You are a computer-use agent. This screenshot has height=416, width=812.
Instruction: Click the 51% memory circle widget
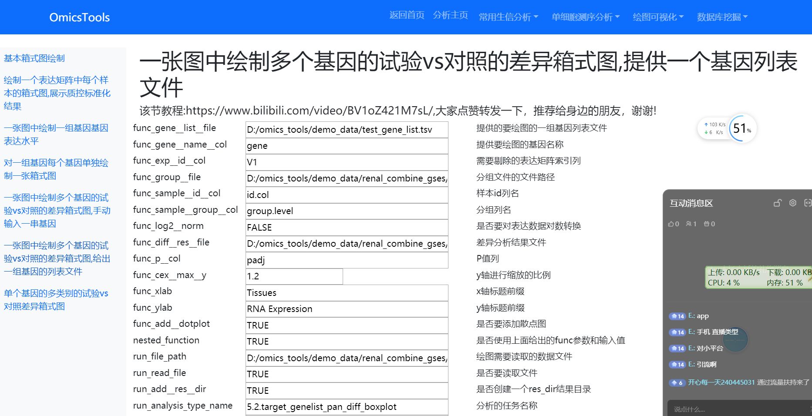(743, 128)
